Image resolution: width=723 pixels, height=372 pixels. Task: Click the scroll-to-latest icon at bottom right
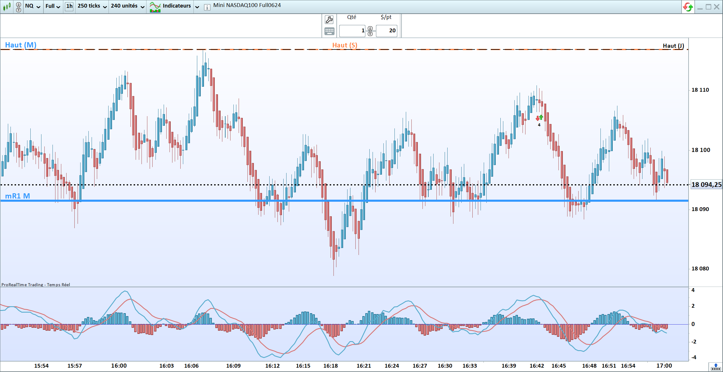715,367
